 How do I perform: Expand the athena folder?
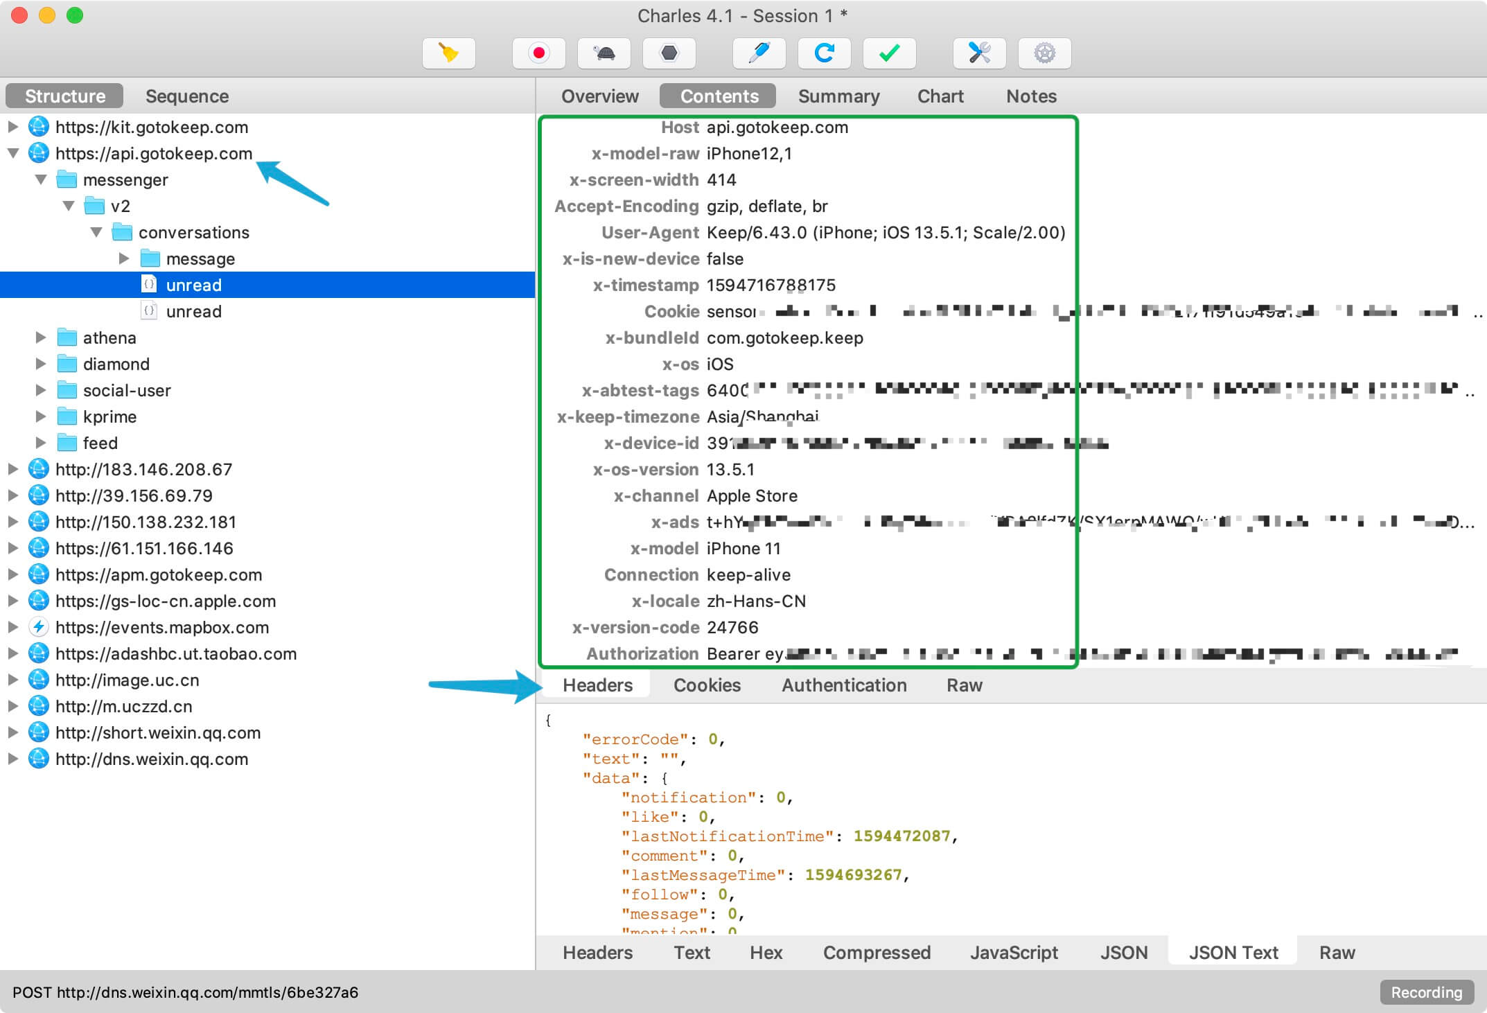[41, 337]
